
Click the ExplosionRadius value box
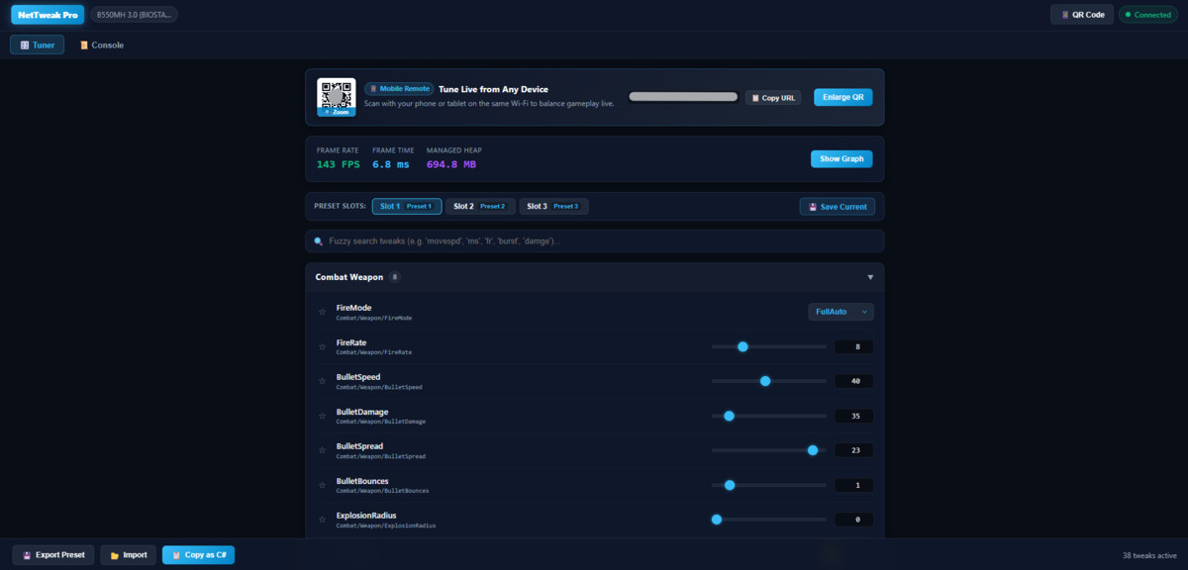[854, 520]
